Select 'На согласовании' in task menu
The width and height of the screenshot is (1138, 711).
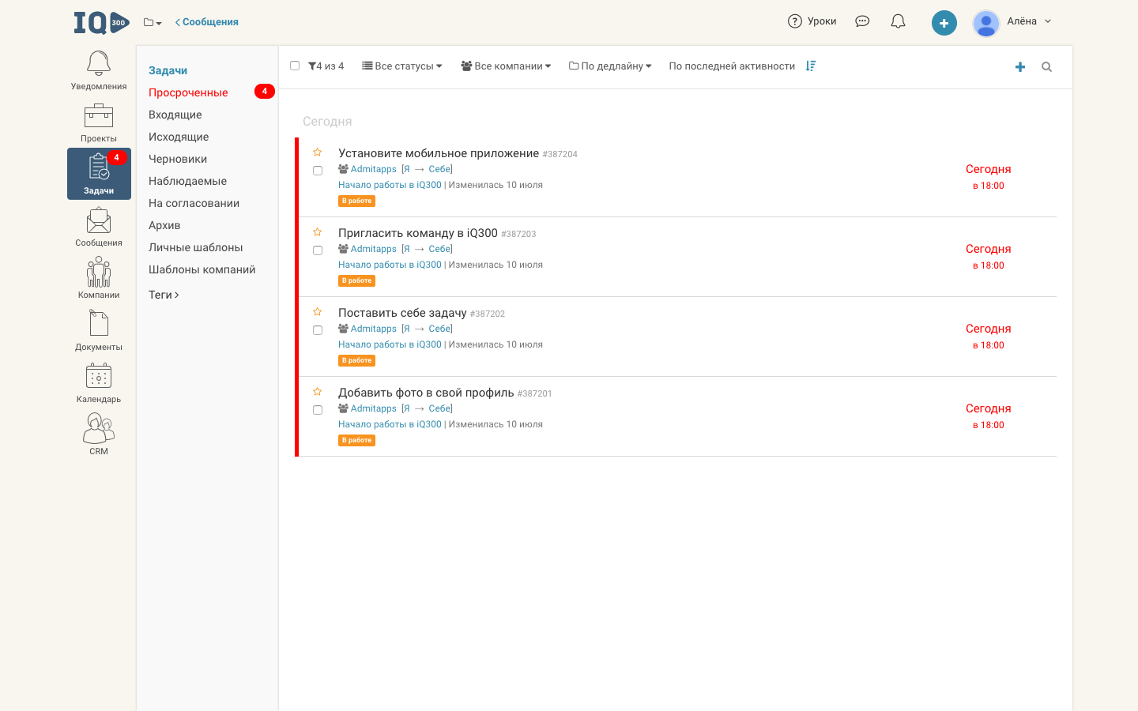194,203
